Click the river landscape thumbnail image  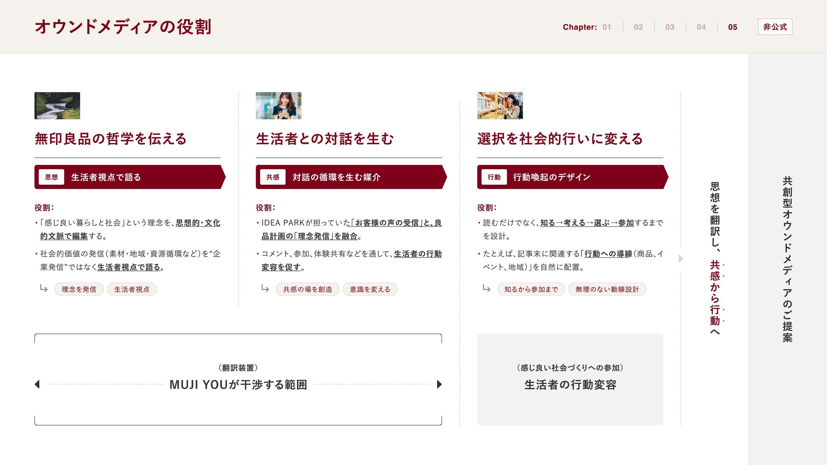click(x=57, y=105)
